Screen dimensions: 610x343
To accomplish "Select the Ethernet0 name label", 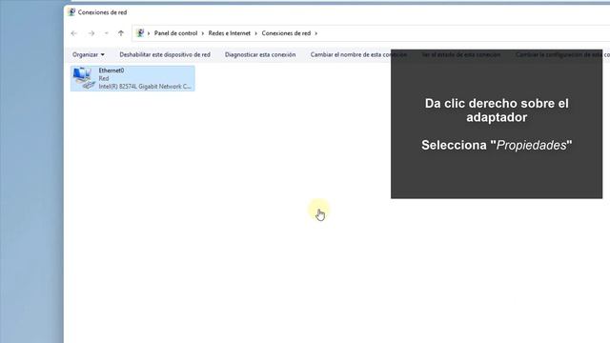I will 112,71.
